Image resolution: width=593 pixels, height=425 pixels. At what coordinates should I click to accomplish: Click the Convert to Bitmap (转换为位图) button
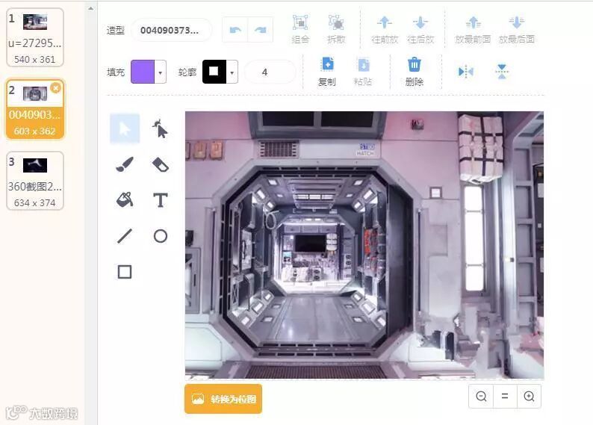pyautogui.click(x=223, y=399)
